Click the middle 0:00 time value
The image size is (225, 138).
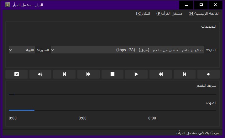click(82, 118)
